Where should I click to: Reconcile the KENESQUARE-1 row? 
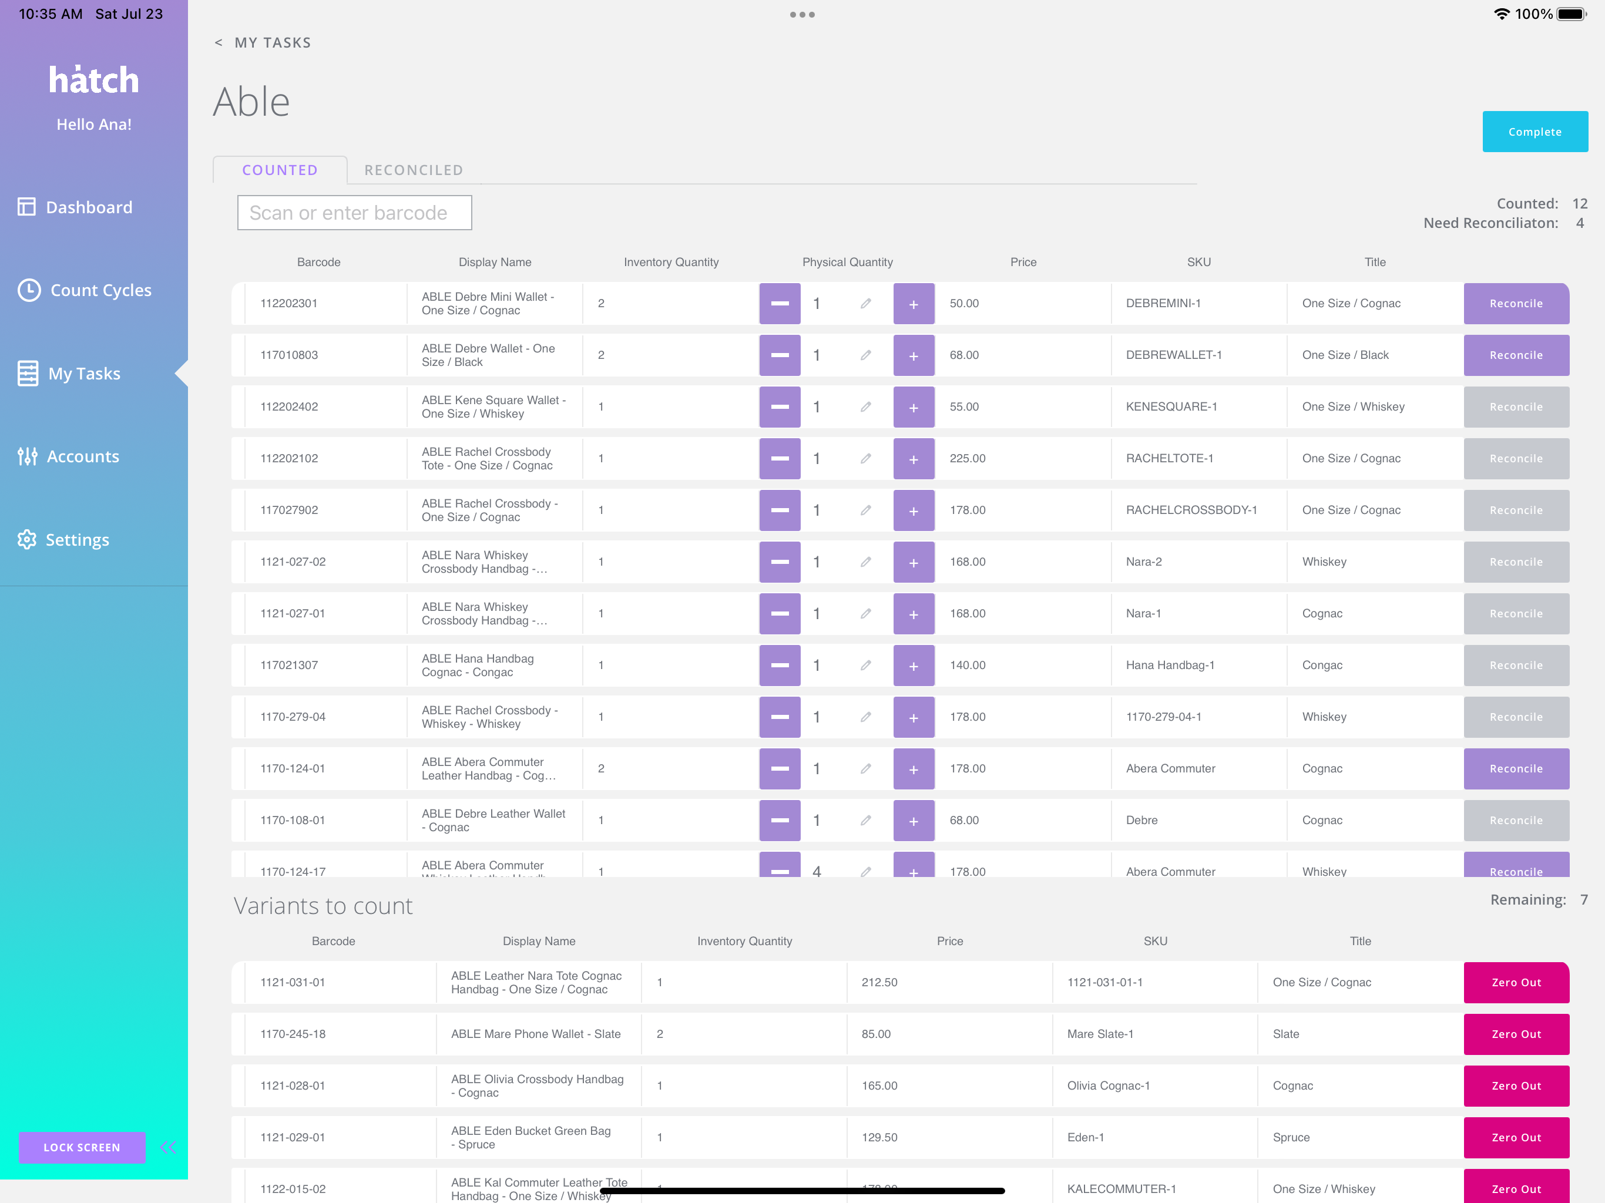(x=1516, y=406)
